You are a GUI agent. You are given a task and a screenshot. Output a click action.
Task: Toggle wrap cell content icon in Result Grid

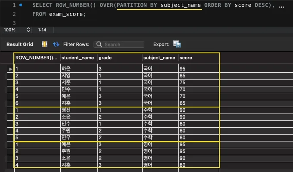tap(44, 44)
